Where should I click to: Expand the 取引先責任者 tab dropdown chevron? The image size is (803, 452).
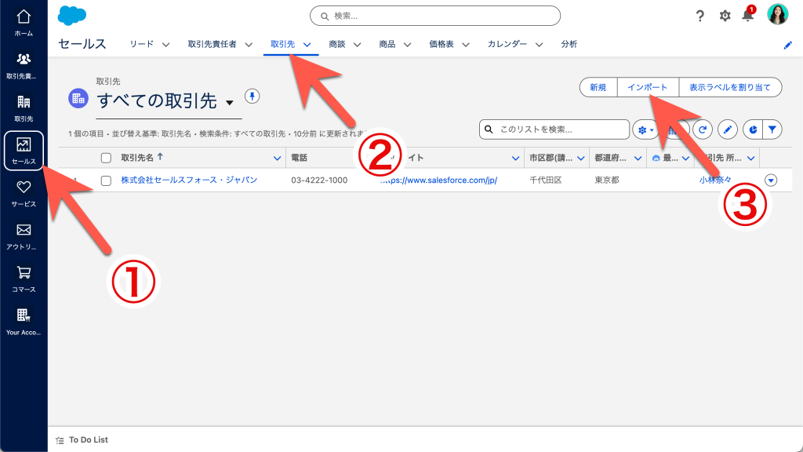tap(249, 45)
